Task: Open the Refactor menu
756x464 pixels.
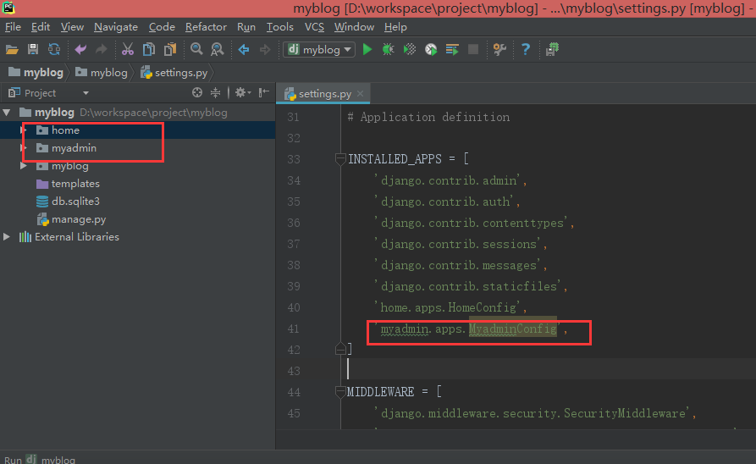Action: [206, 27]
